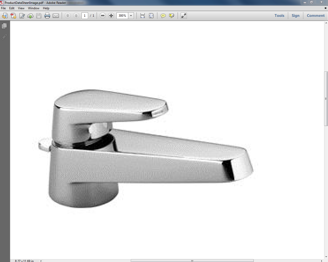Image resolution: width=328 pixels, height=262 pixels.
Task: Open the File menu
Action: click(3, 8)
